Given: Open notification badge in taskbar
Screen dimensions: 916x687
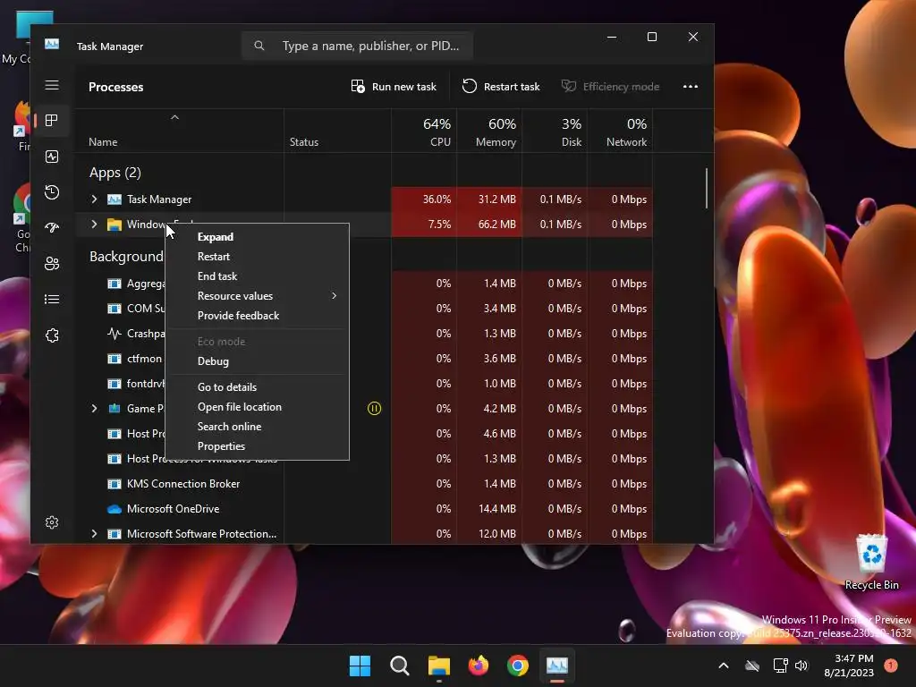Looking at the screenshot, I should coord(891,665).
